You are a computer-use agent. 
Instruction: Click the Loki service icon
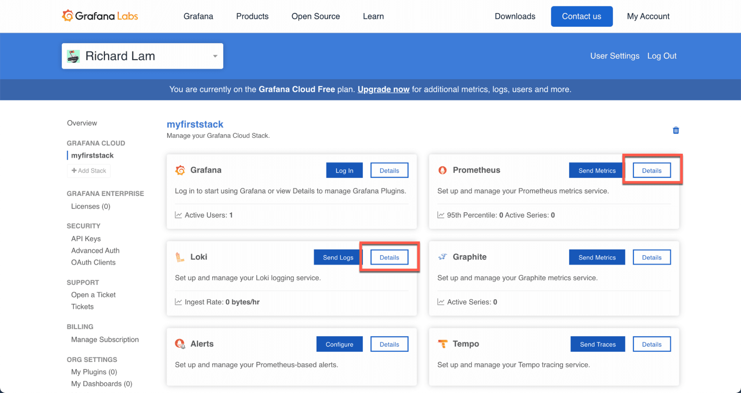pos(180,257)
